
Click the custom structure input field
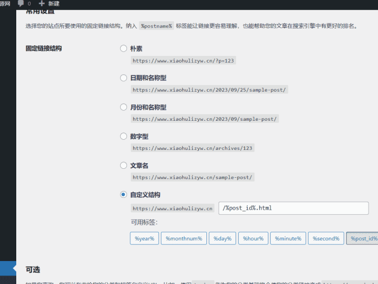pos(294,208)
